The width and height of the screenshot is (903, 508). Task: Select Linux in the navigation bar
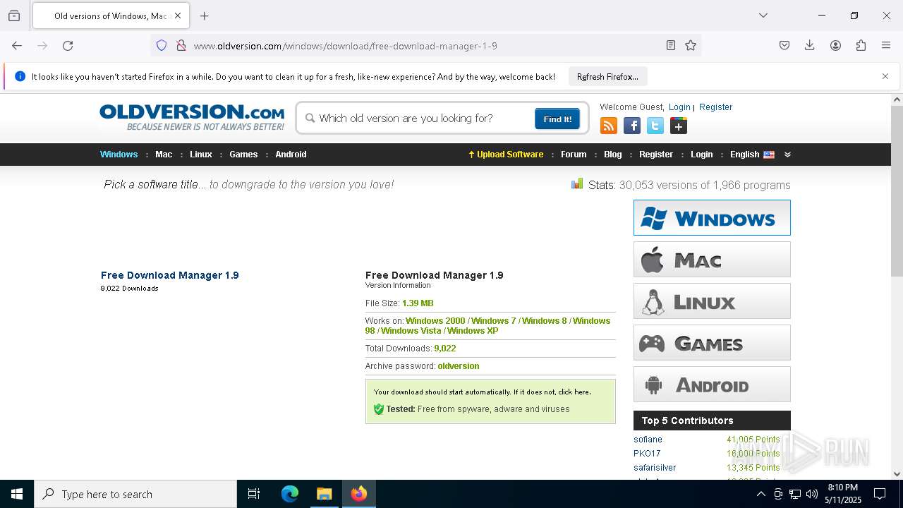coord(201,155)
